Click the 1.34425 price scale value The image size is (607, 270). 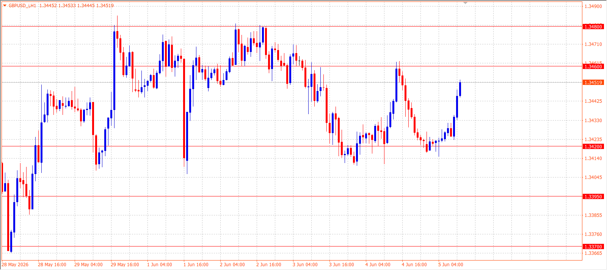point(593,101)
